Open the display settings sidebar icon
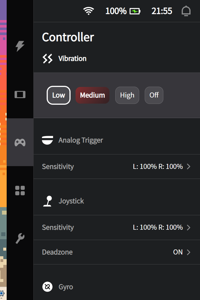200x300 pixels. 20,95
